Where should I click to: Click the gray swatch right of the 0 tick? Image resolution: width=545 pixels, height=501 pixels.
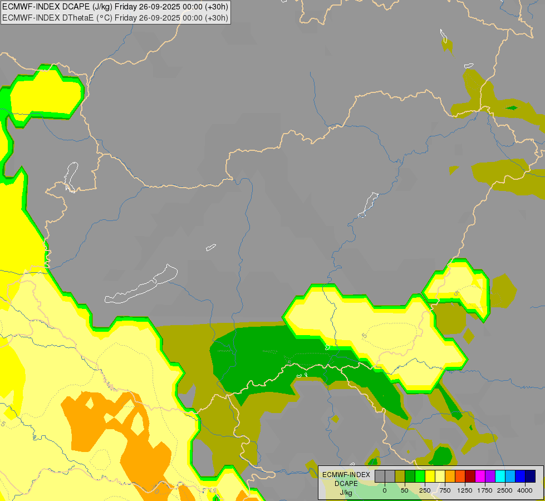pos(390,476)
